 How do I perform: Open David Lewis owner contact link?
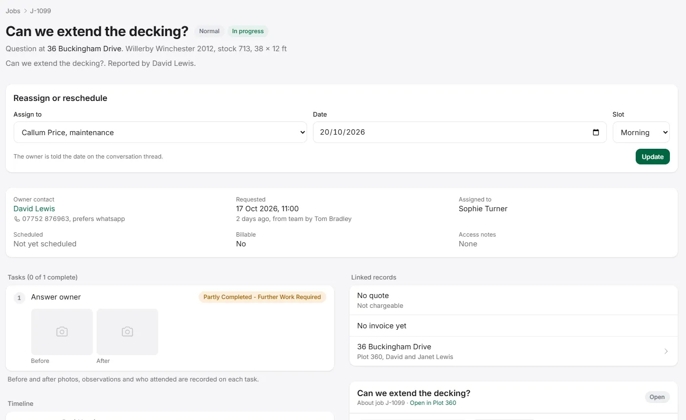point(34,209)
